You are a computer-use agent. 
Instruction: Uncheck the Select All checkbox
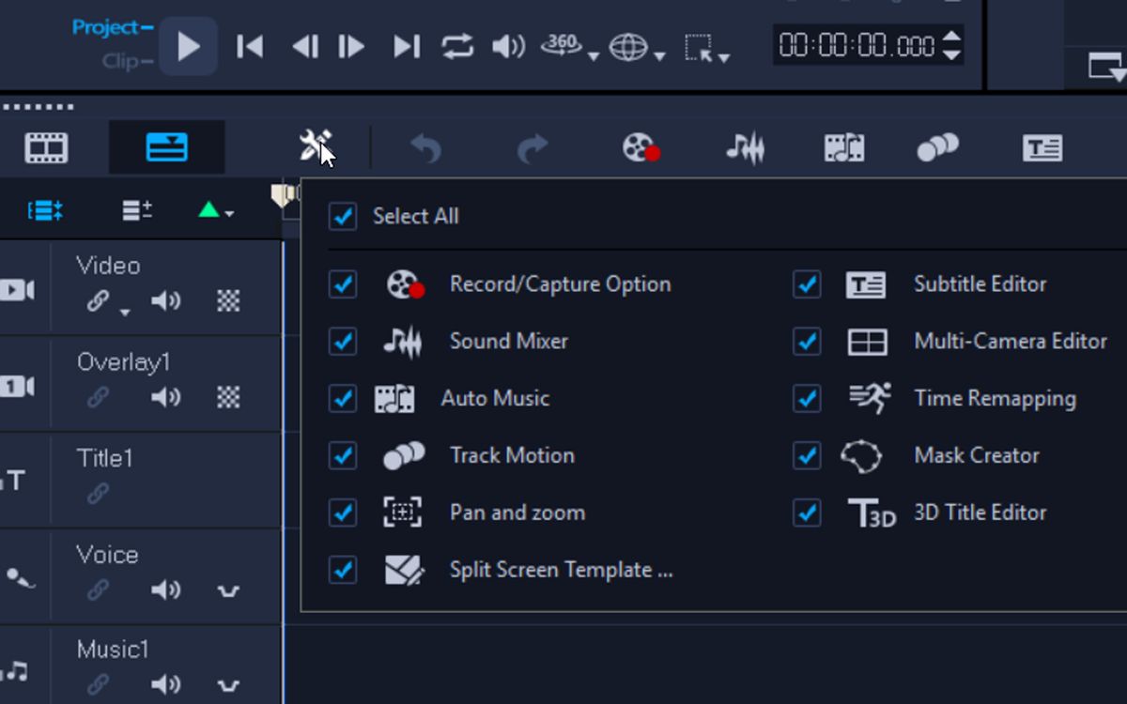[x=343, y=216]
